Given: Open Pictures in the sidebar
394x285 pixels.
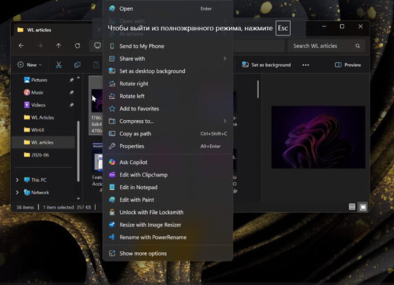Looking at the screenshot, I should tap(39, 80).
